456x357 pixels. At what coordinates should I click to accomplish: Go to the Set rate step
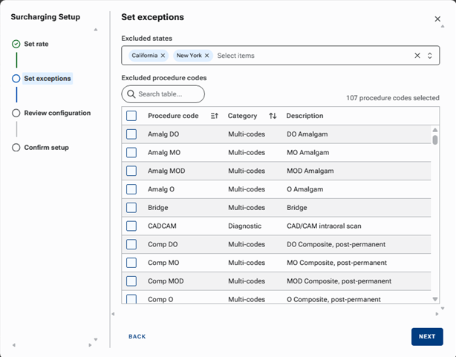point(36,44)
